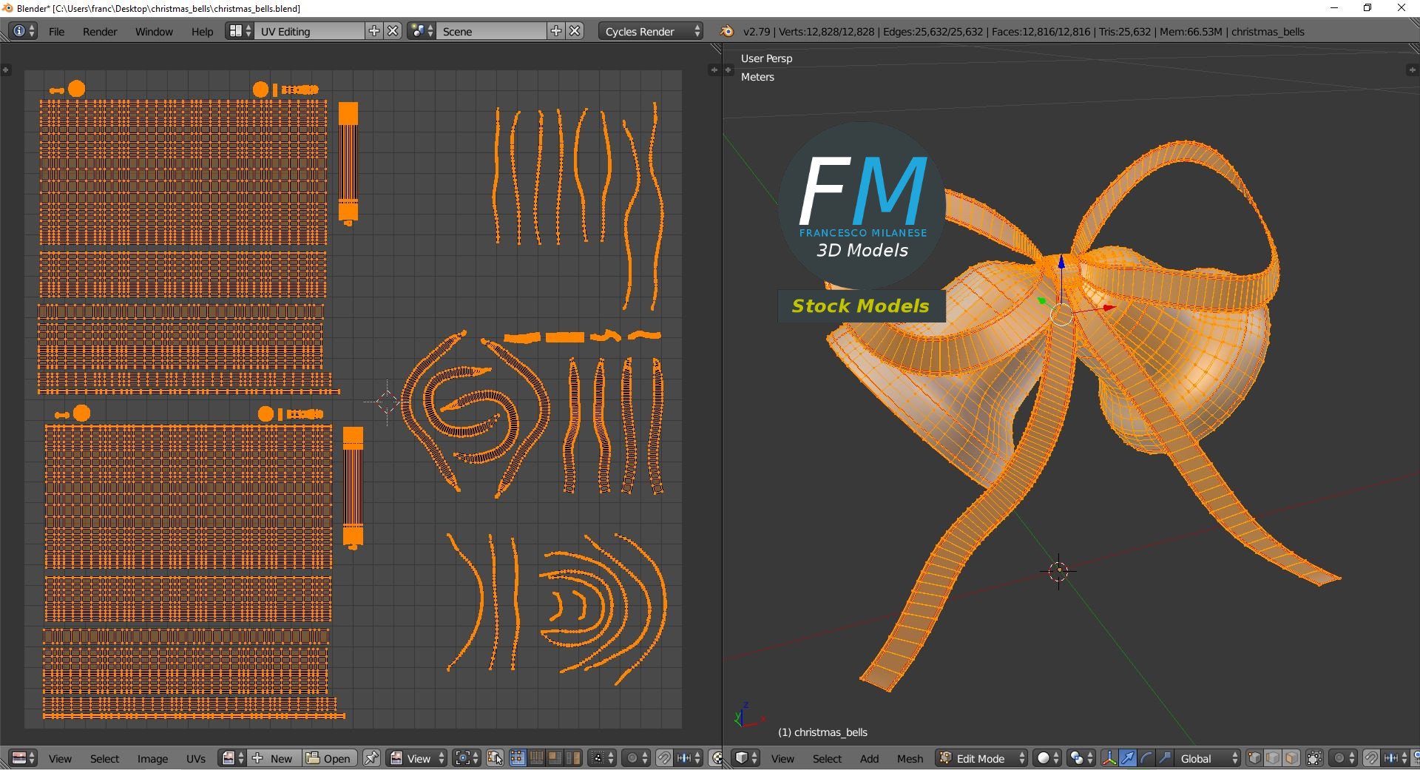
Task: Choose rotate manipulator in 3D view
Action: pyautogui.click(x=1146, y=758)
